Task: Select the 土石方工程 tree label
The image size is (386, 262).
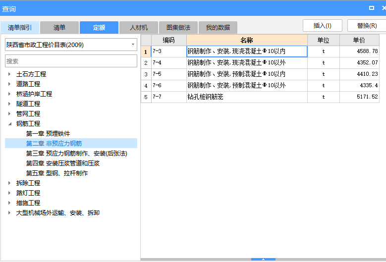Action: 31,74
